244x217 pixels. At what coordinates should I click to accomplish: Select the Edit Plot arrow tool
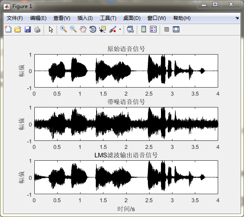pos(51,29)
